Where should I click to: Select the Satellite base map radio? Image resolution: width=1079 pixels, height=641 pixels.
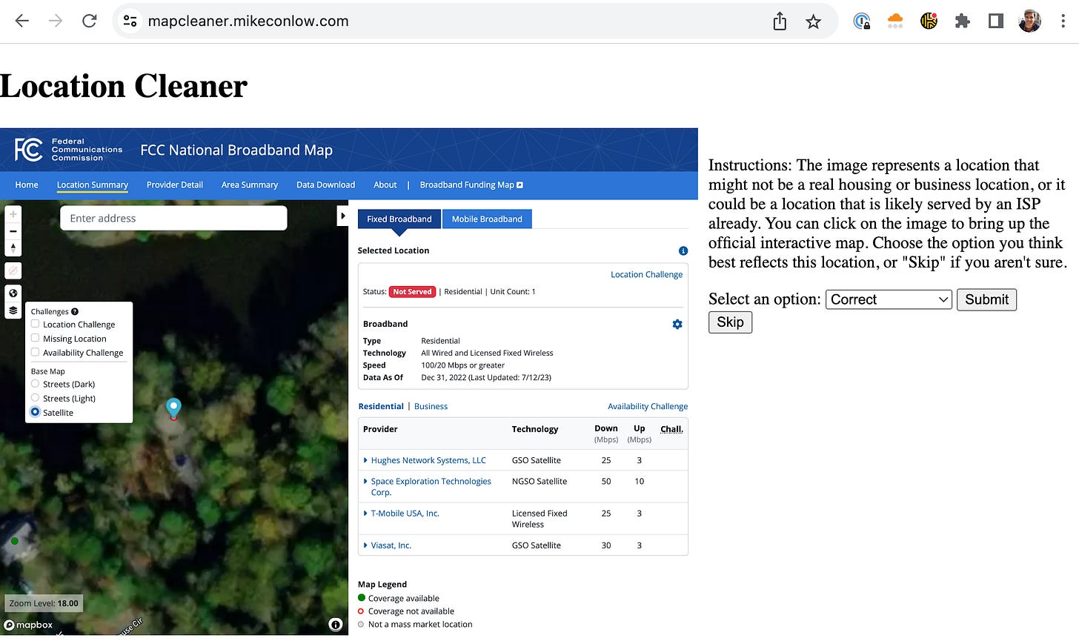pos(35,412)
